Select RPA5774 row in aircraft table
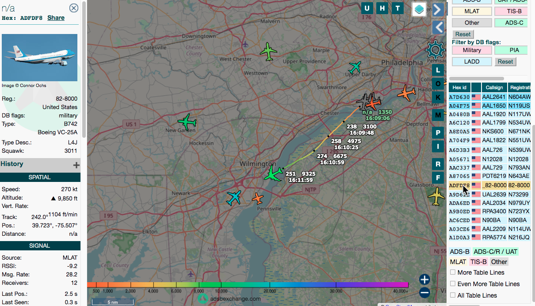The width and height of the screenshot is (535, 306). (x=490, y=238)
